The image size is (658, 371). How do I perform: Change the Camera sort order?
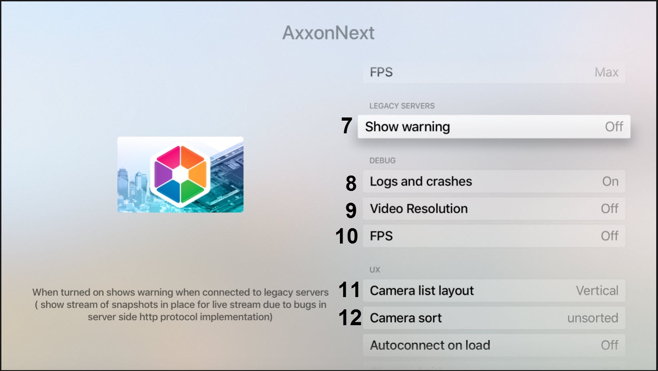[494, 318]
